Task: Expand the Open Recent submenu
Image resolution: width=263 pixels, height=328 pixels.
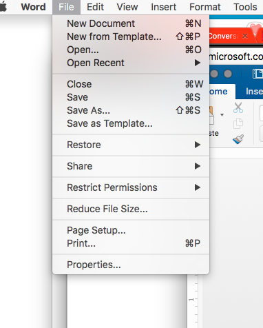Action: point(131,63)
